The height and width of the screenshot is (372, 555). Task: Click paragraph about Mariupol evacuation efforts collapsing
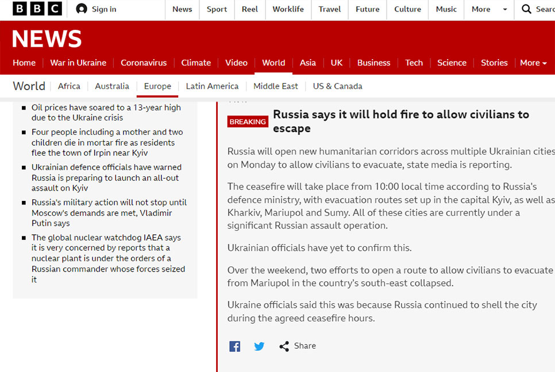click(390, 277)
